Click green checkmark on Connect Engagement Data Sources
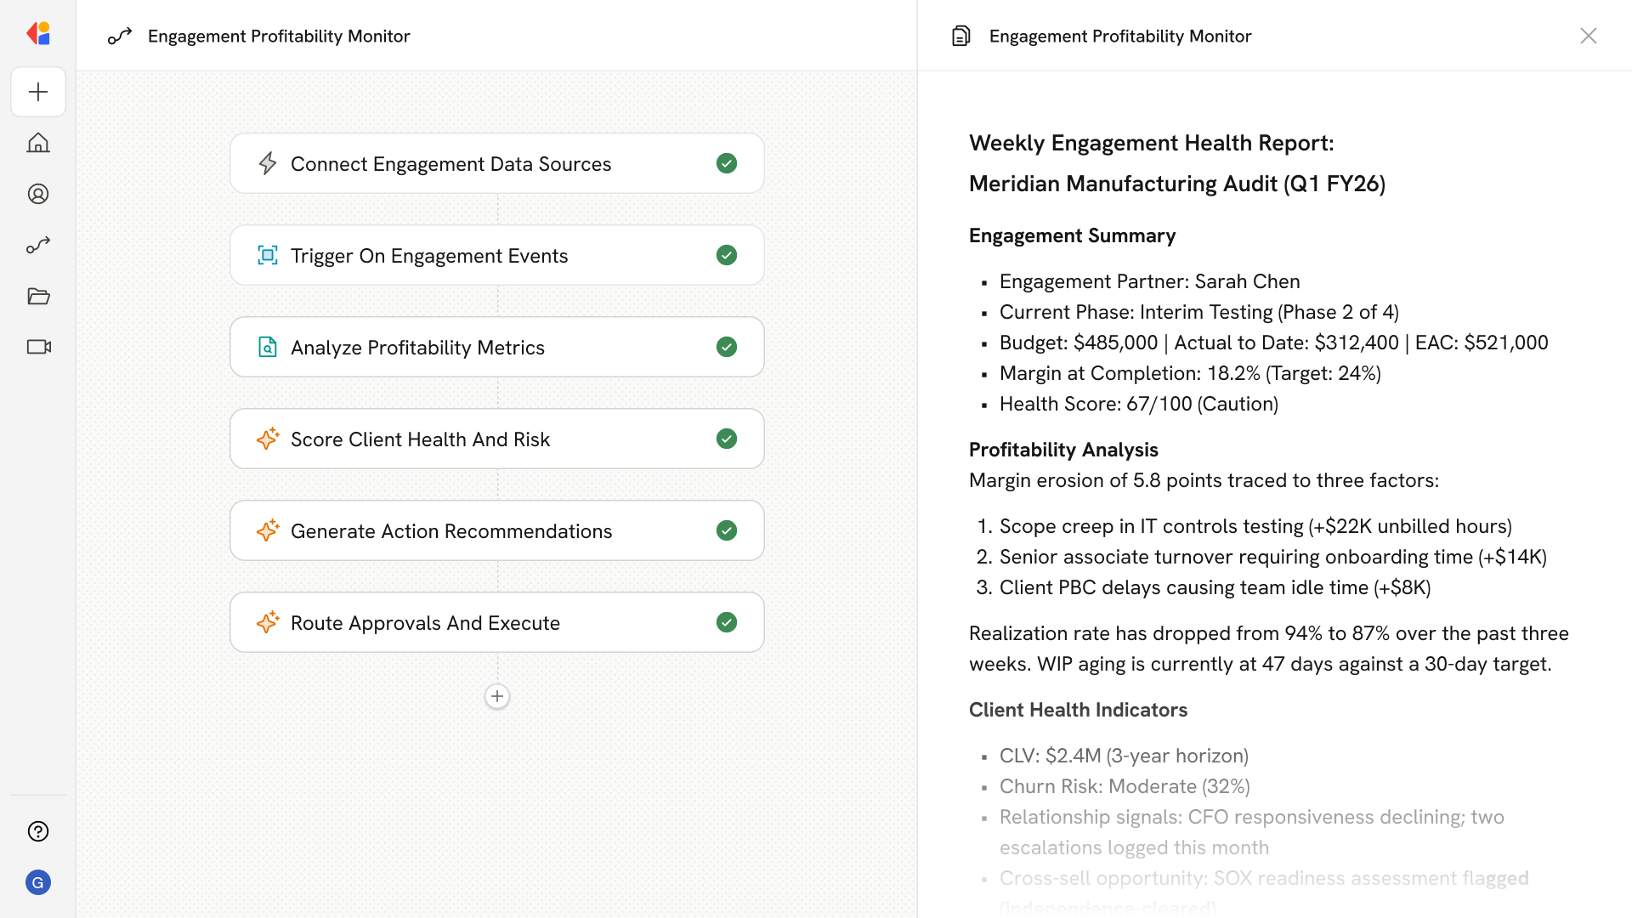Screen dimensions: 1632x918 point(727,163)
